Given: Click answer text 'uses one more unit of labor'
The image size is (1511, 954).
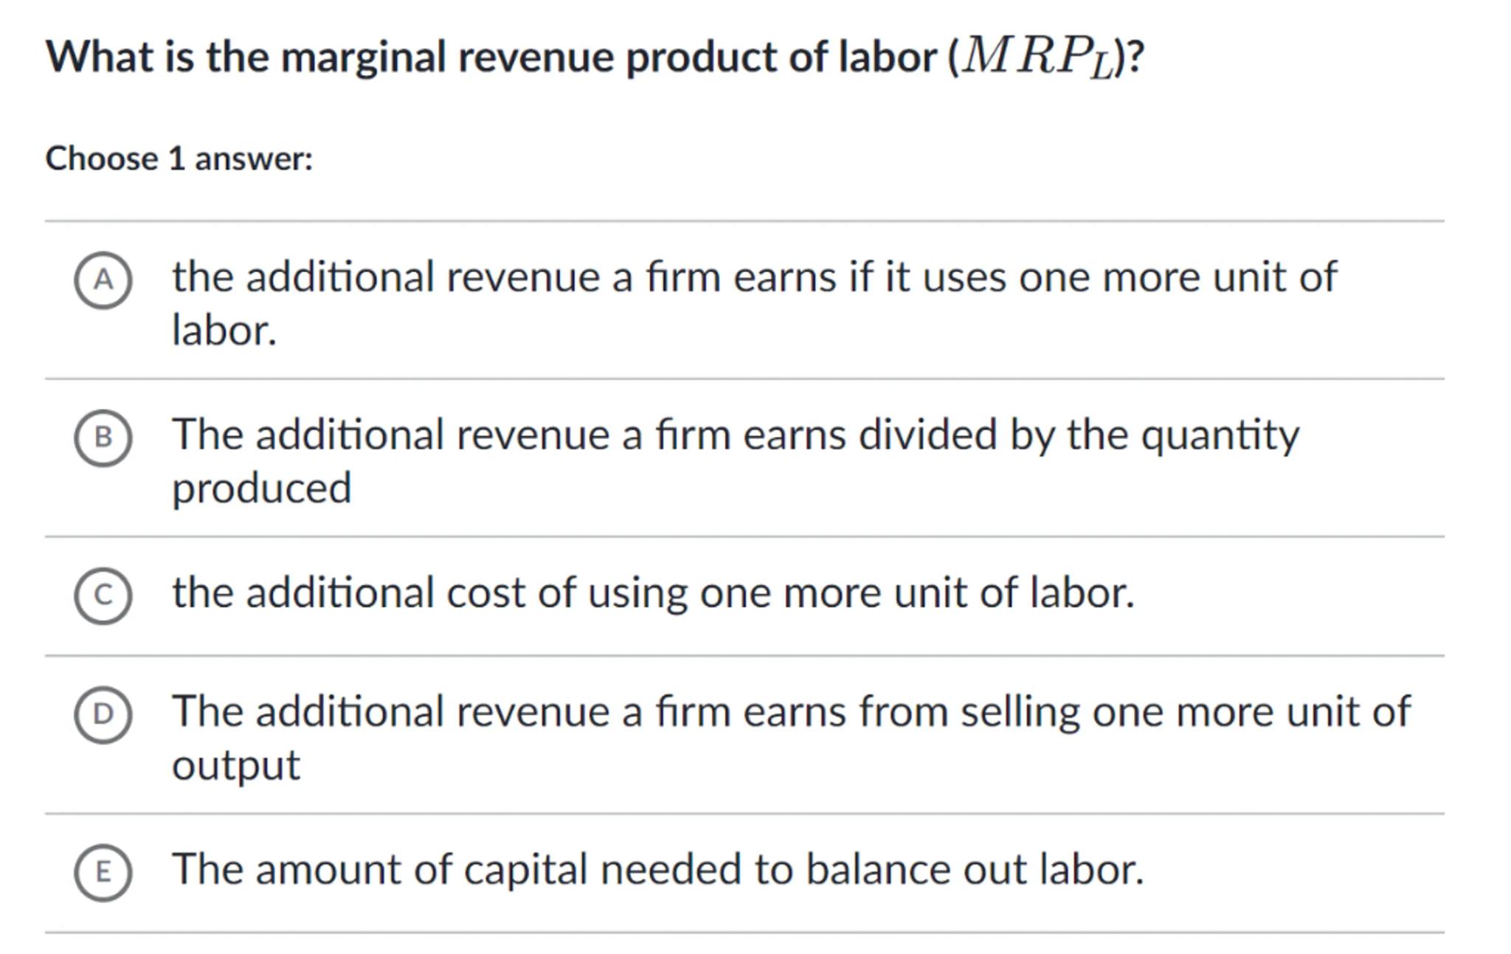Looking at the screenshot, I should 753,277.
